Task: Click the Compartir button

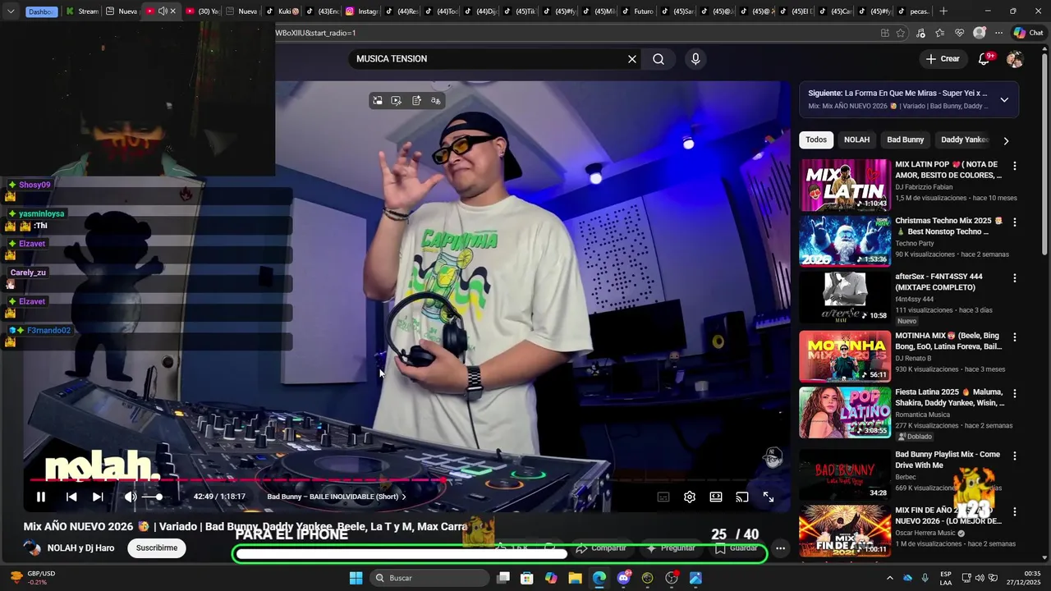Action: (x=600, y=547)
